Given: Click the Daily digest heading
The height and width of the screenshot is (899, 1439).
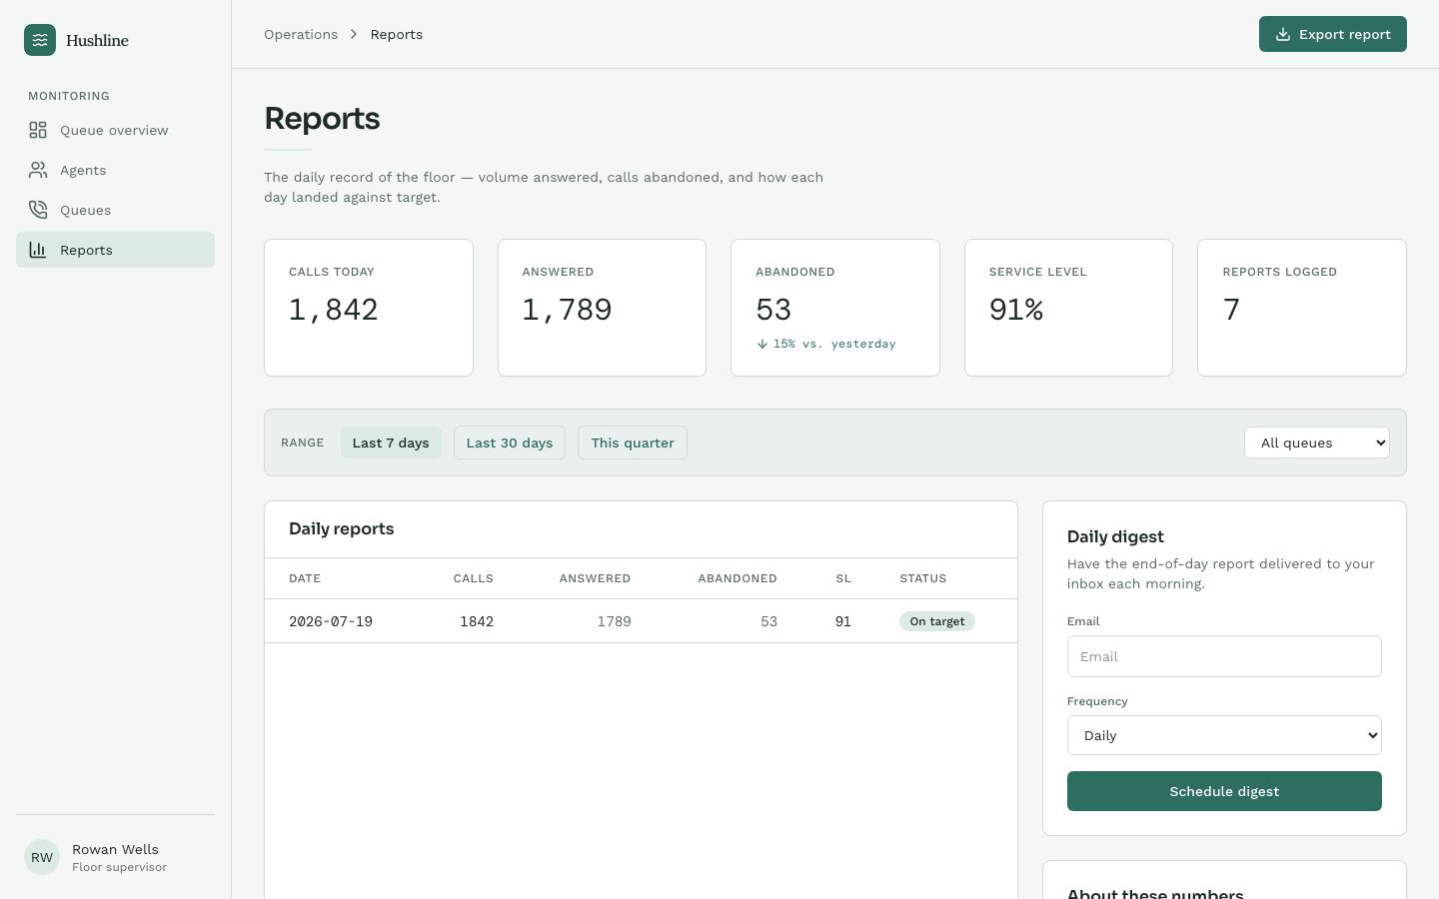Looking at the screenshot, I should point(1115,536).
